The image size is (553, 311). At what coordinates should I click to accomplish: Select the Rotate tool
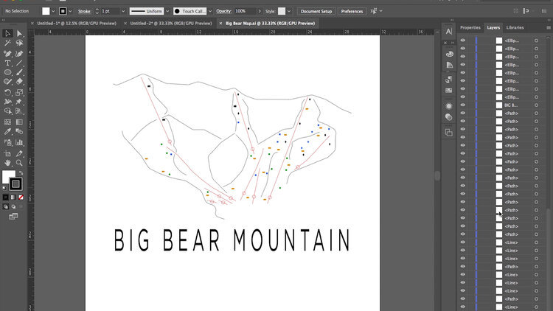pyautogui.click(x=7, y=92)
